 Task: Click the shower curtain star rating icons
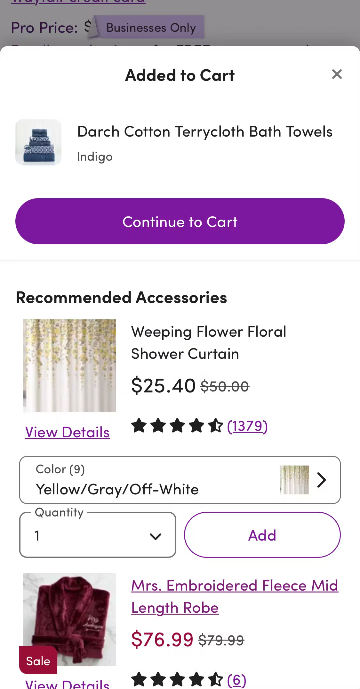click(x=177, y=426)
